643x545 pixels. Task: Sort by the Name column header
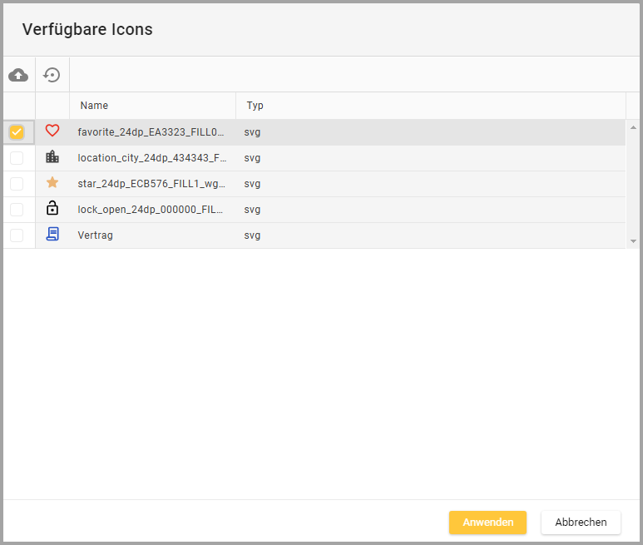coord(95,106)
